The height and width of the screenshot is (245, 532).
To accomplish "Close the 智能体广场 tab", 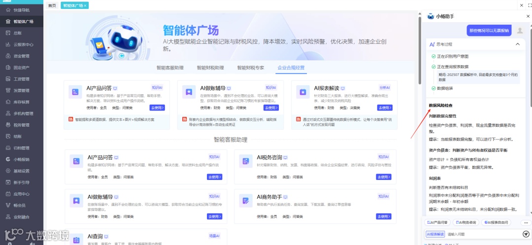I will [85, 5].
